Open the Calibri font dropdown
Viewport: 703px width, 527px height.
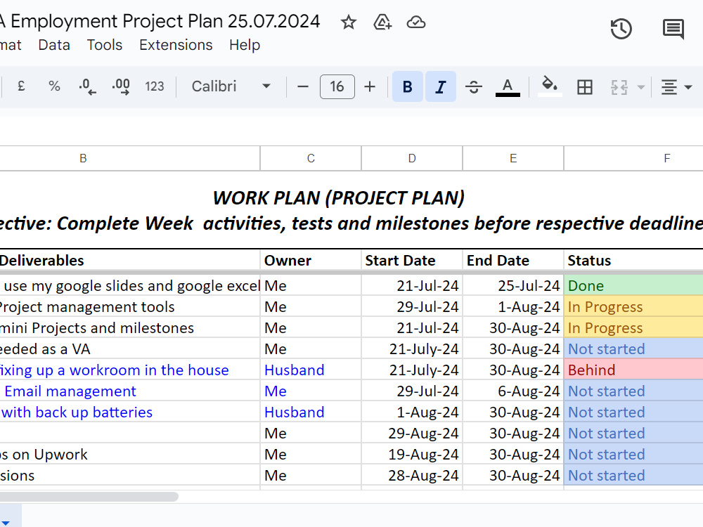[x=231, y=86]
